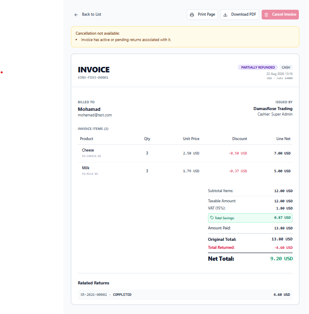
Task: Click Amount Paid value 13.80 USD
Action: 283,228
